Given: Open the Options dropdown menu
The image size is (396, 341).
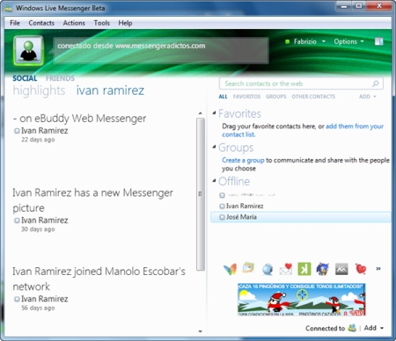Looking at the screenshot, I should [348, 41].
